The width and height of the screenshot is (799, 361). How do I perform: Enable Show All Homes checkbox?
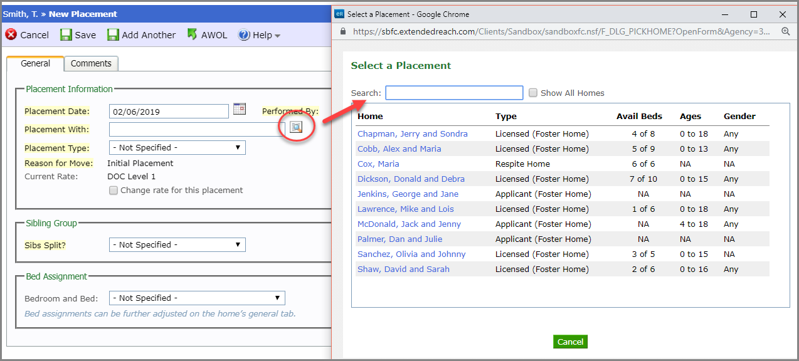point(533,93)
